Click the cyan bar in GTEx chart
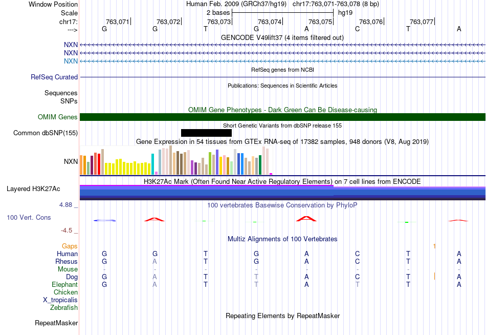486x335 pixels. pyautogui.click(x=152, y=164)
